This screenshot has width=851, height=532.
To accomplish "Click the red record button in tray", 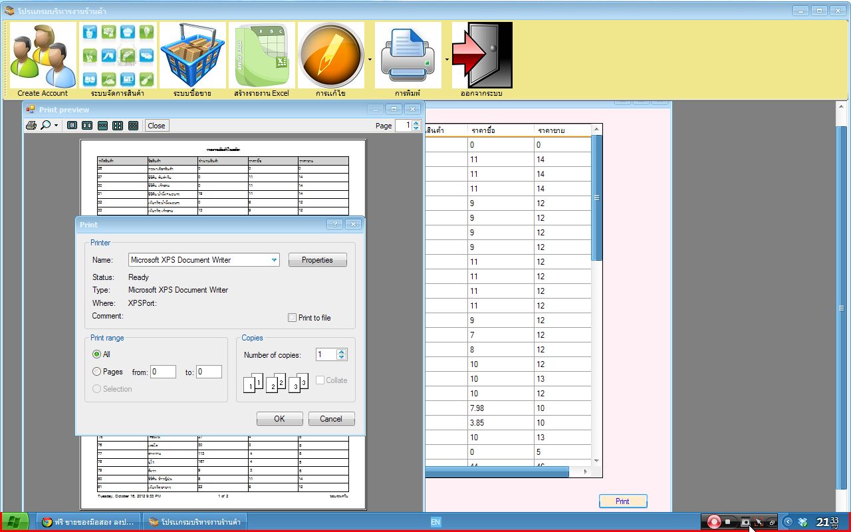I will [714, 522].
